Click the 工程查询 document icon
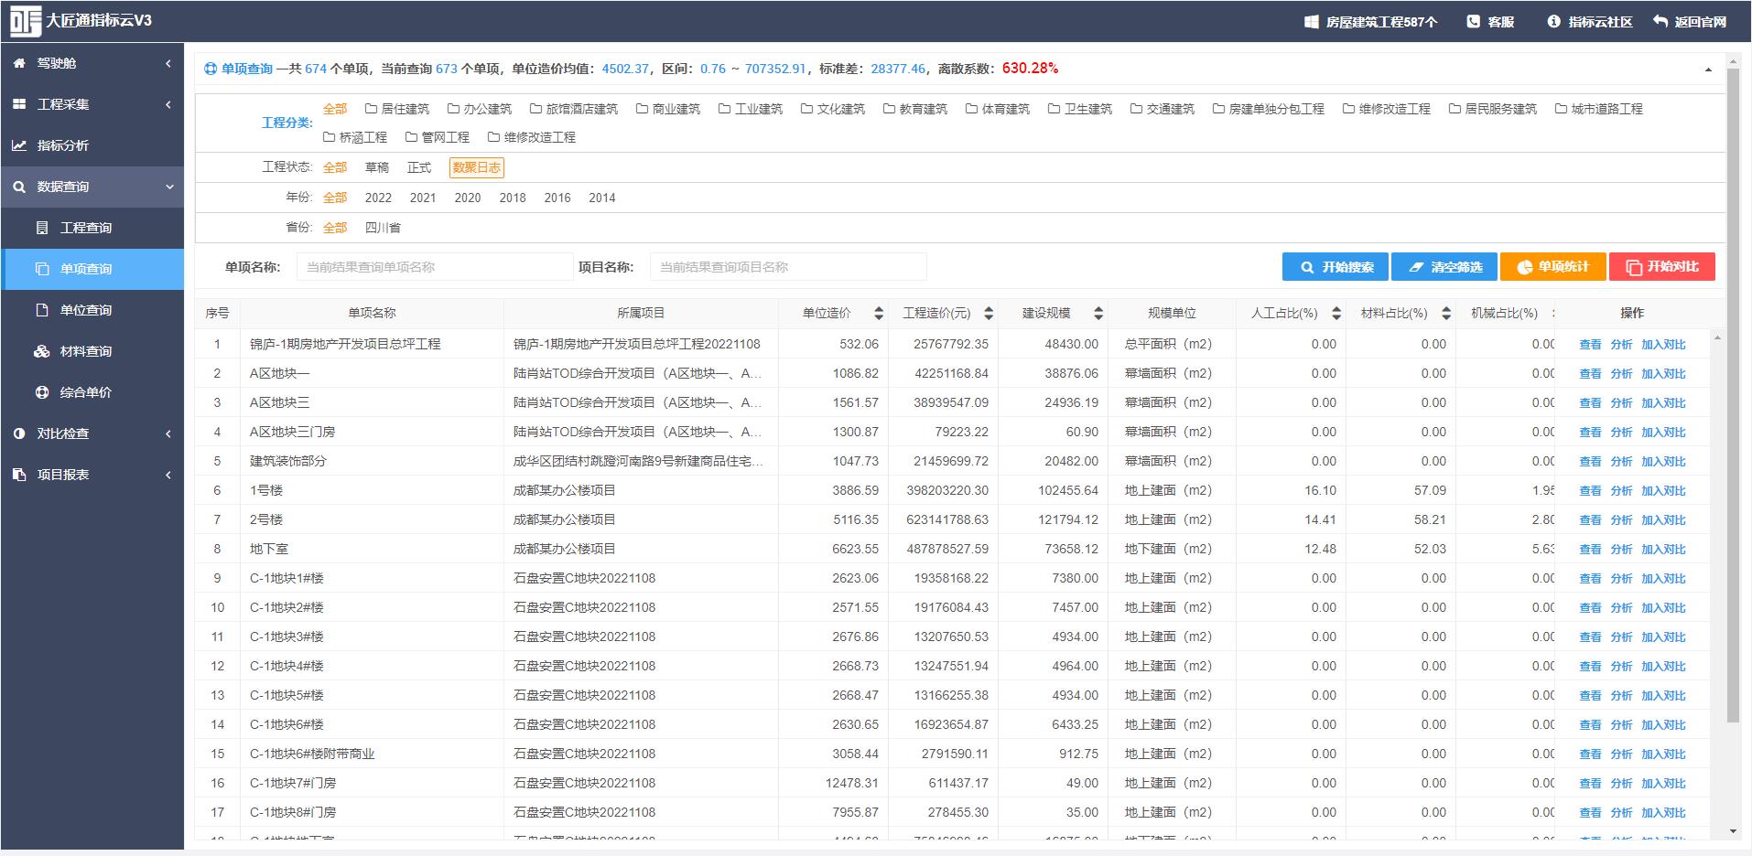 click(x=42, y=228)
